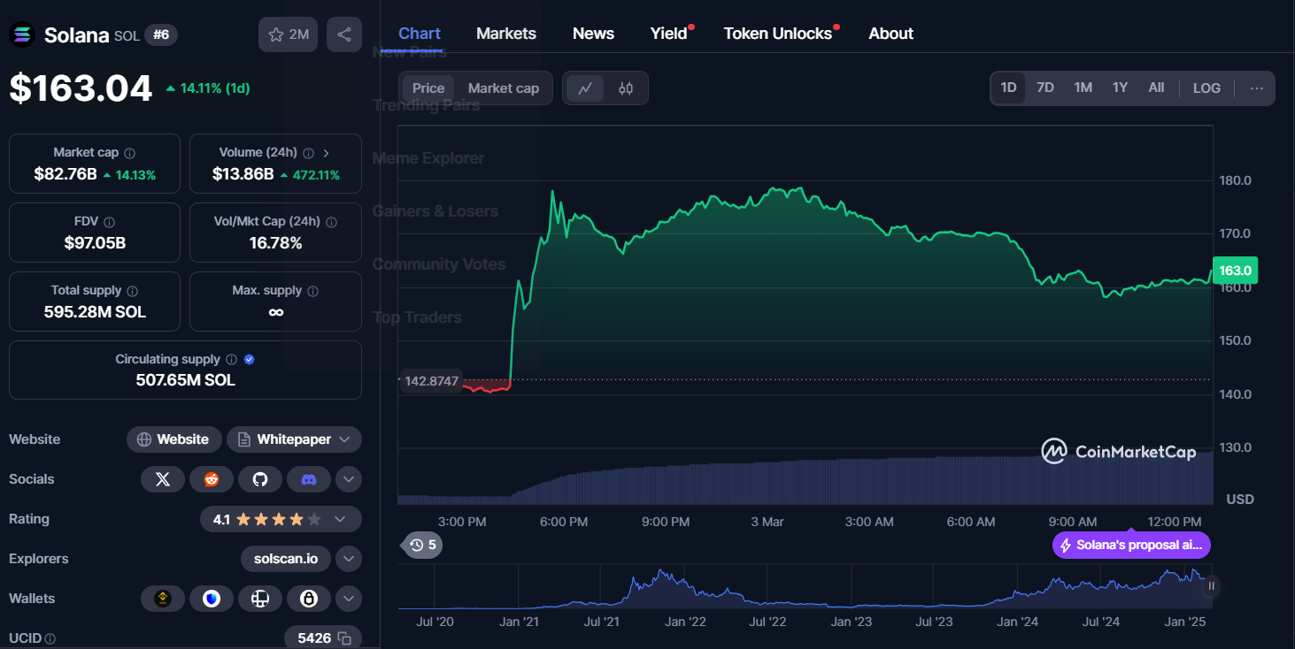Open Market cap info icon

(x=130, y=153)
